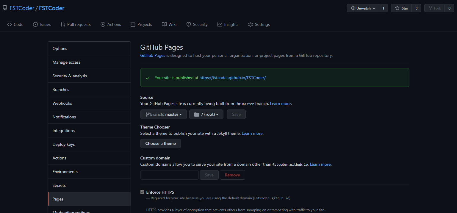457x213 pixels.
Task: Click bold FSTCoder repository name link
Action: point(52,8)
